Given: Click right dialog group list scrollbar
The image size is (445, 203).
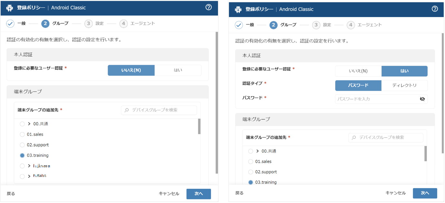Looking at the screenshot, I should [426, 153].
